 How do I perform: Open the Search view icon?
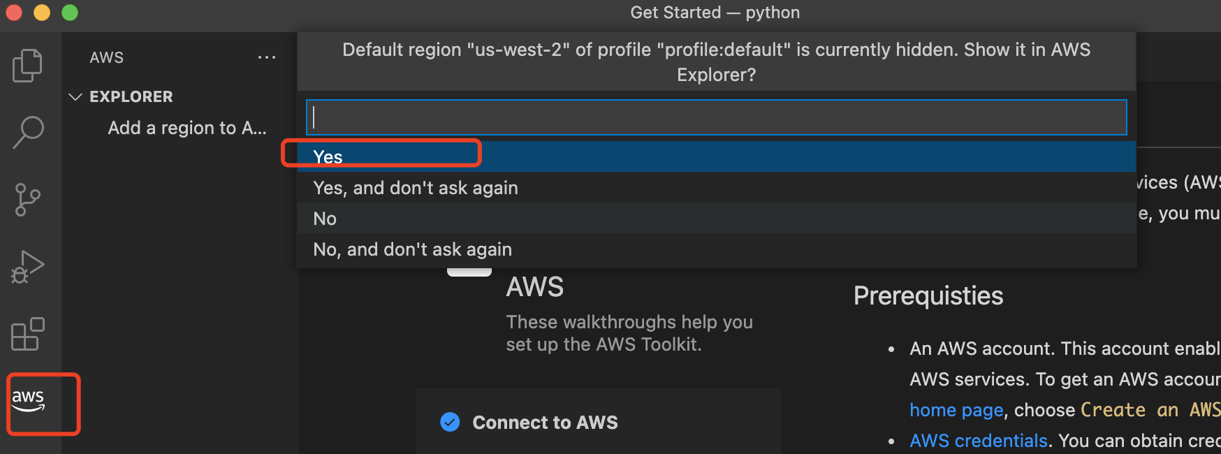tap(28, 131)
